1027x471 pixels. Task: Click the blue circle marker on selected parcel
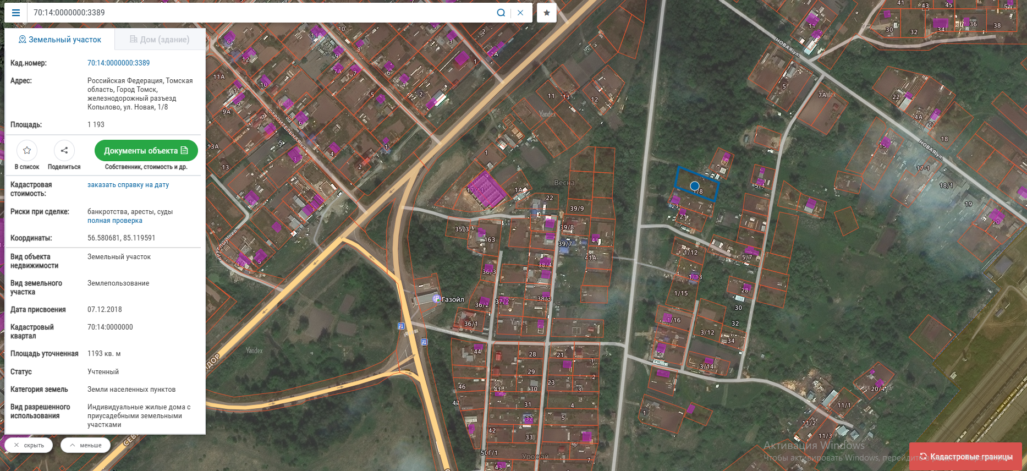695,186
